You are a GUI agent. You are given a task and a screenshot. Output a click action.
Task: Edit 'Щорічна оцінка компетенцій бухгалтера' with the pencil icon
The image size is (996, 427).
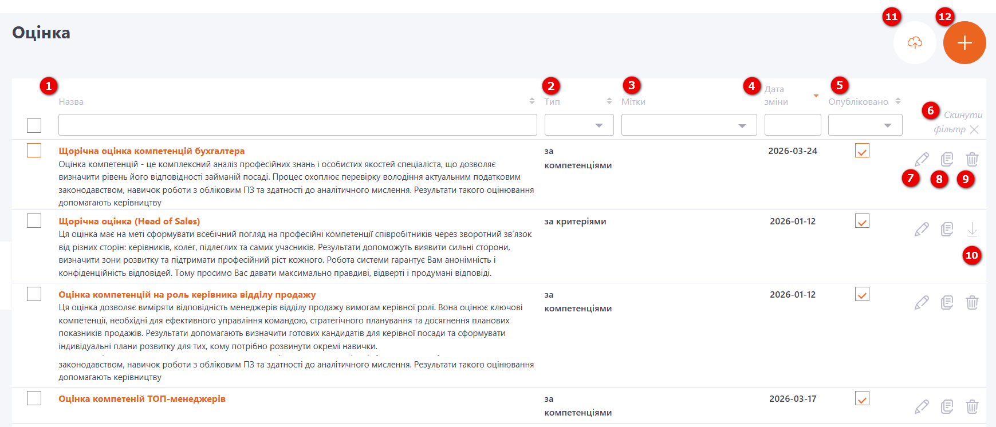tap(922, 159)
